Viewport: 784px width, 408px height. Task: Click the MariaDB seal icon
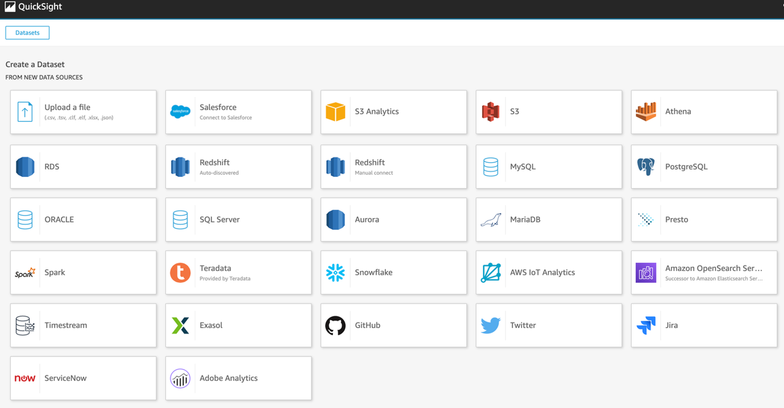click(490, 220)
